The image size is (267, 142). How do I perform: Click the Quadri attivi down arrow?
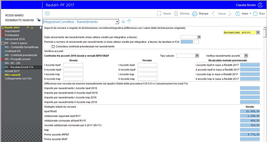[x=32, y=27]
